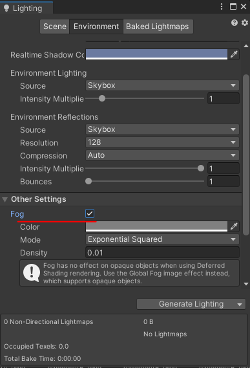This screenshot has height=368, width=250.
Task: Open the Lighting settings gear menu
Action: point(245,23)
